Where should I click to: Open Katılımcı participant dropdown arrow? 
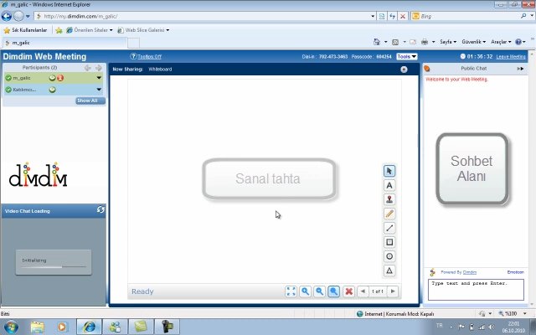coord(99,90)
